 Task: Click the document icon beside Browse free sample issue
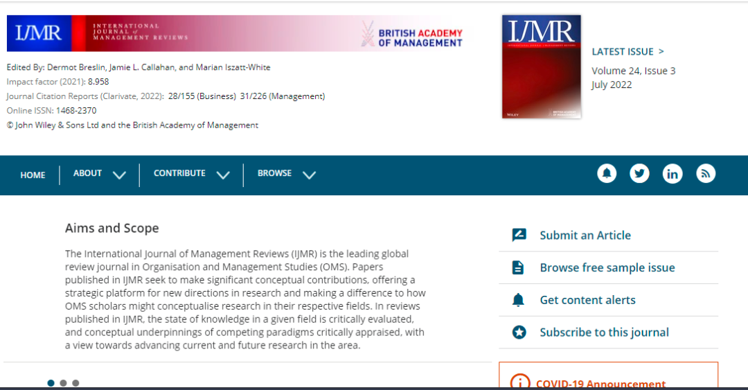[x=518, y=268]
